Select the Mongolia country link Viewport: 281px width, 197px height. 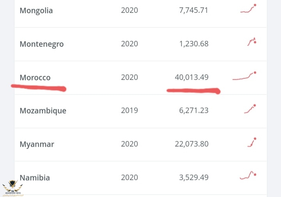coord(36,11)
